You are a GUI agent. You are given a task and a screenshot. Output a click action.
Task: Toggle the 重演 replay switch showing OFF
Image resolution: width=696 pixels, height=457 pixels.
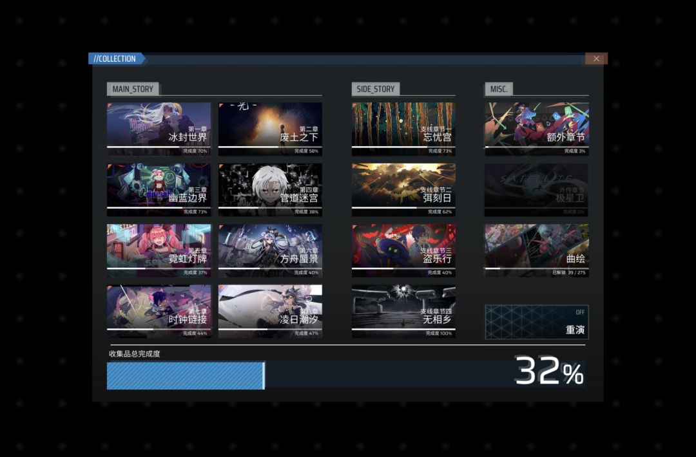pos(537,322)
